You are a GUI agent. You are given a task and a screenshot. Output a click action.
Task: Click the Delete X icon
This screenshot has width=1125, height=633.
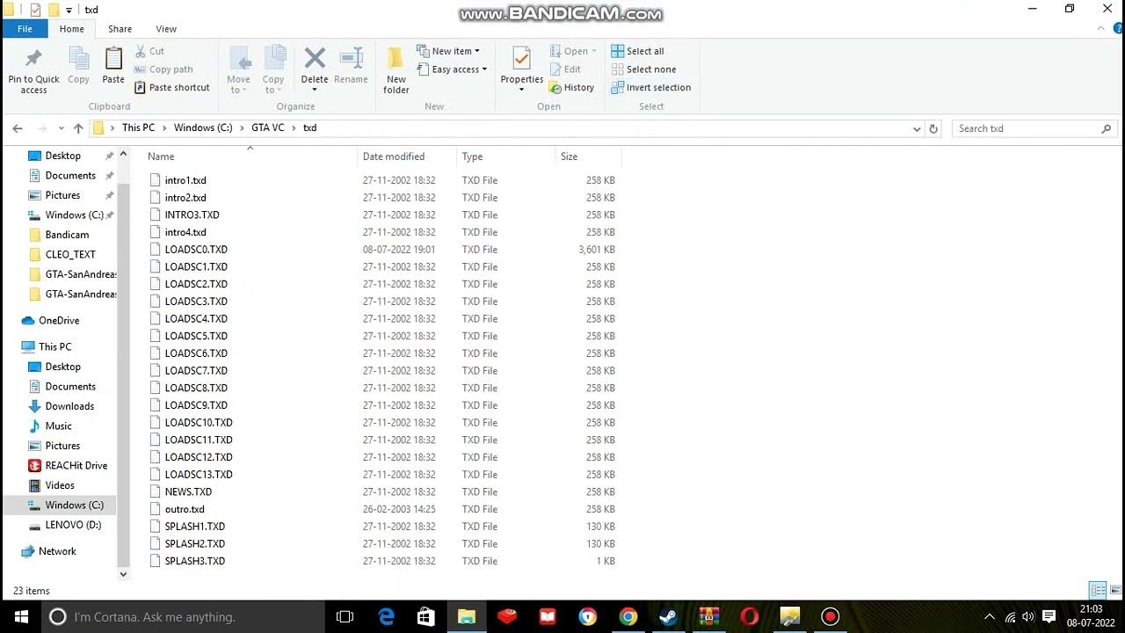coord(315,59)
